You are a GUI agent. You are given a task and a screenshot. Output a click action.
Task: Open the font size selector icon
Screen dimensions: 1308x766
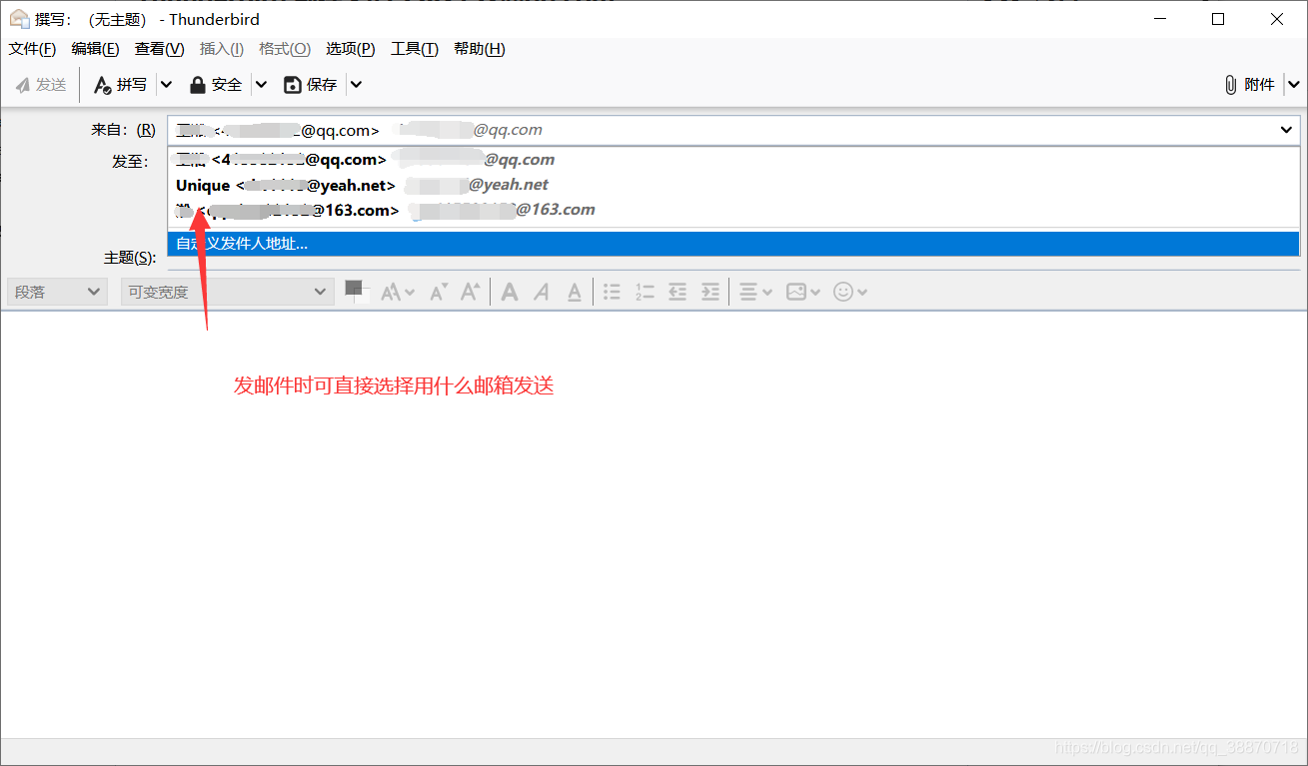[x=397, y=292]
